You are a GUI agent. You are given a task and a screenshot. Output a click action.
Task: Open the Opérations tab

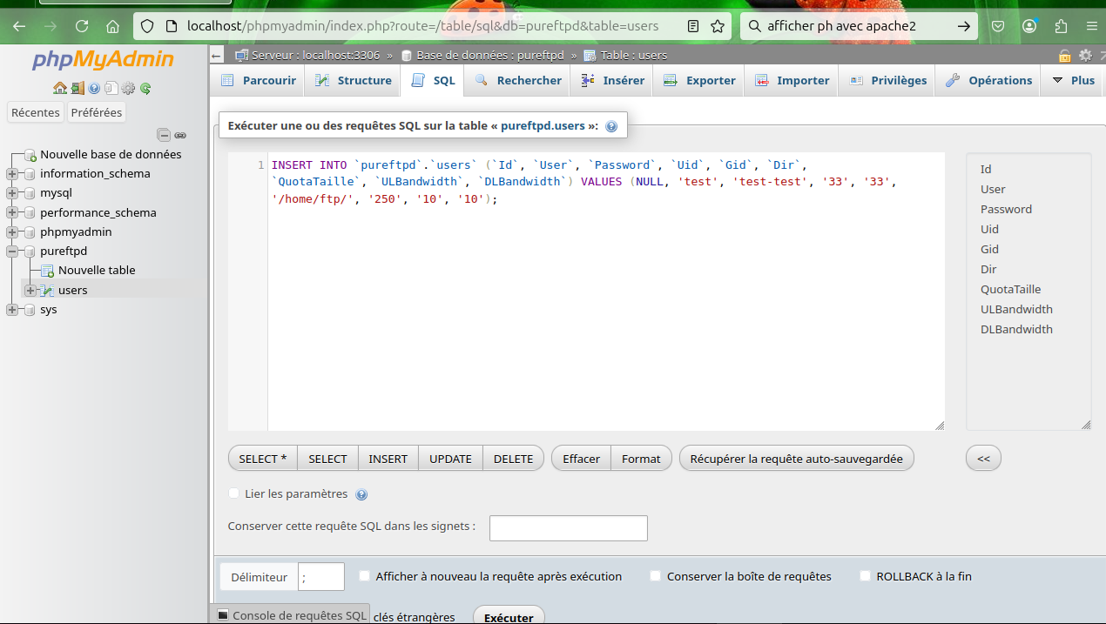tap(988, 81)
